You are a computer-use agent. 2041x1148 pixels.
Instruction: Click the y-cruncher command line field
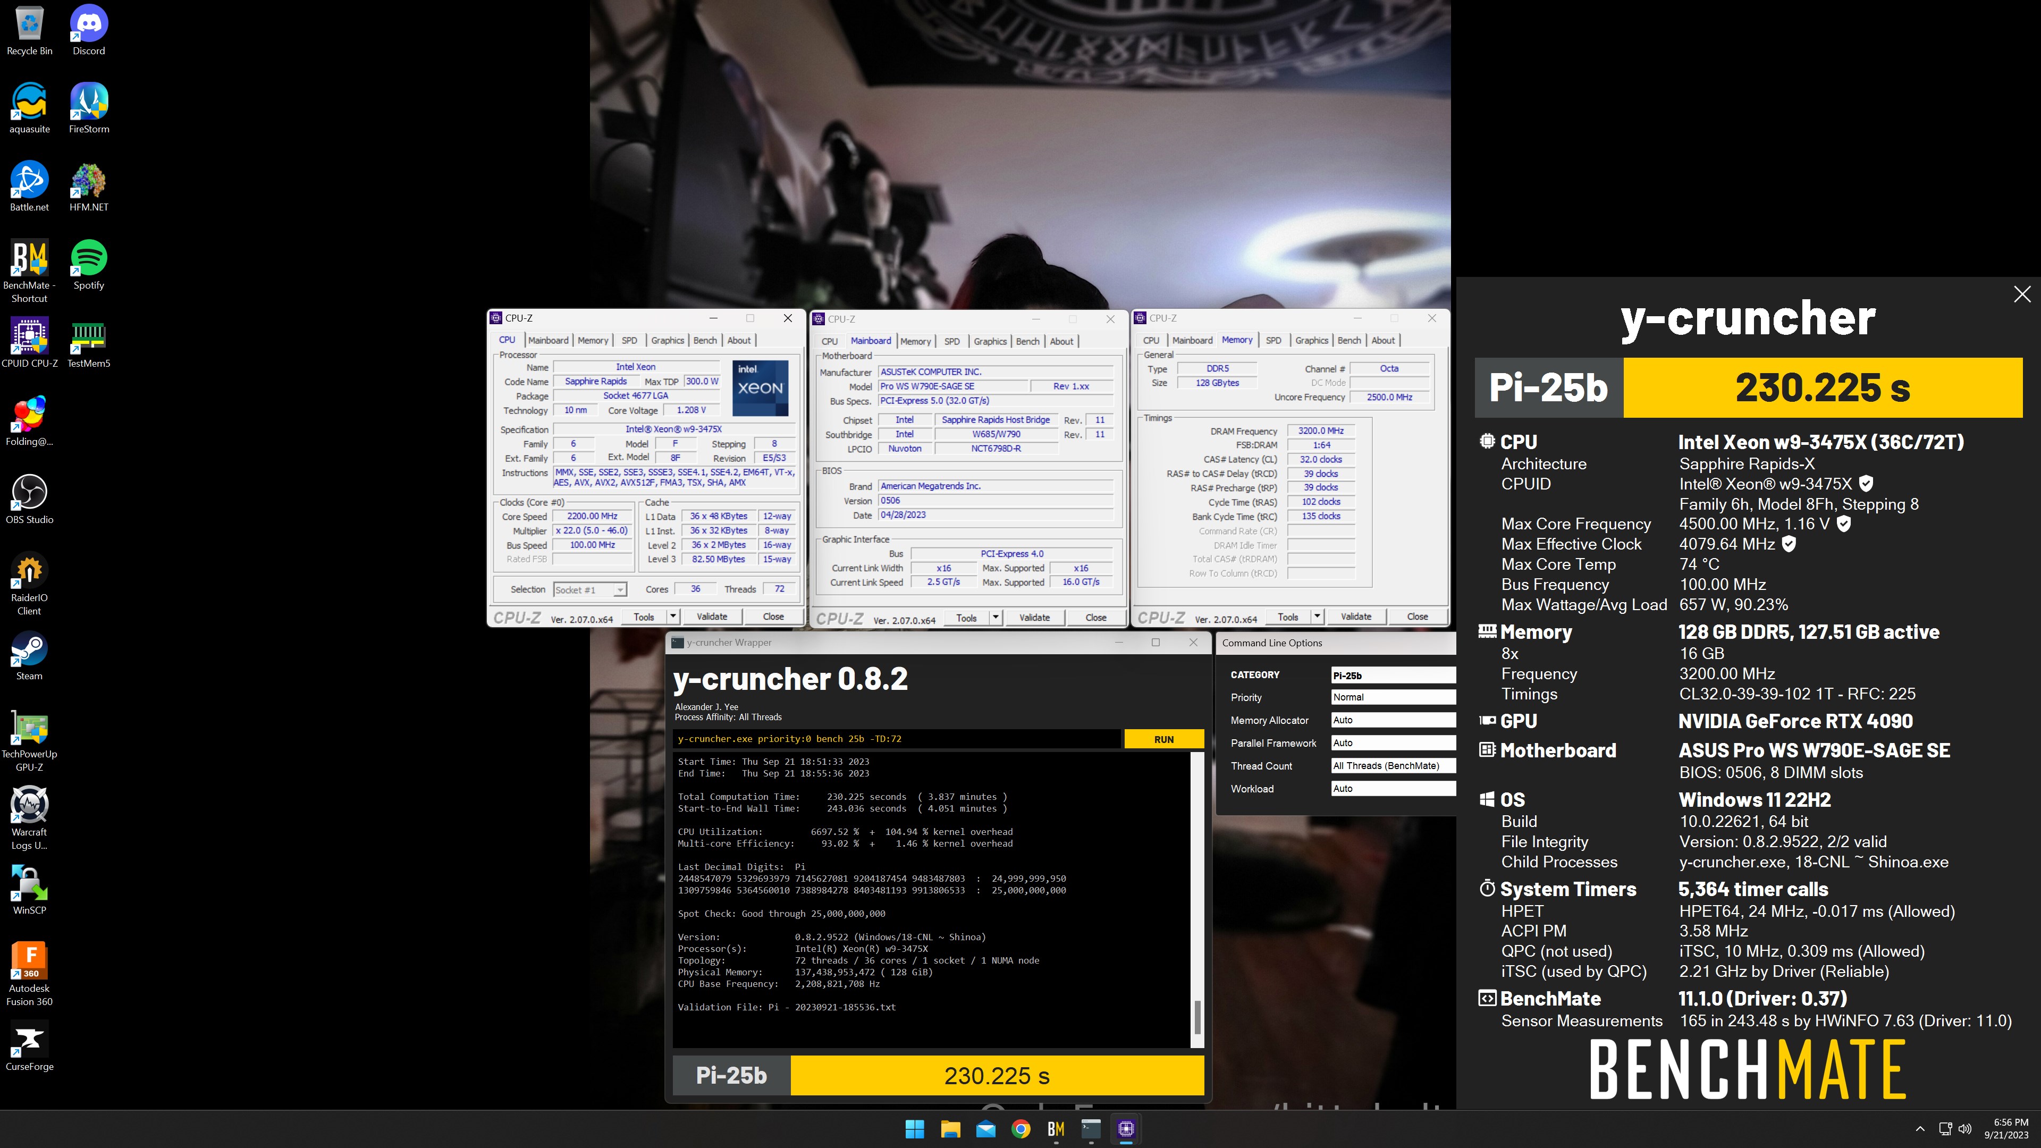897,739
